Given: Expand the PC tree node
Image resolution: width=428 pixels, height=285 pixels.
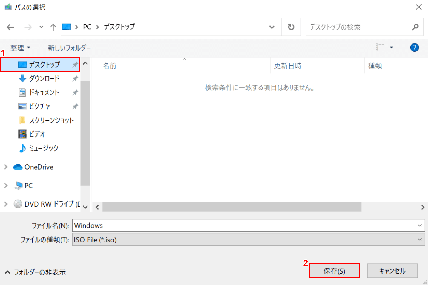Looking at the screenshot, I should click(x=6, y=185).
